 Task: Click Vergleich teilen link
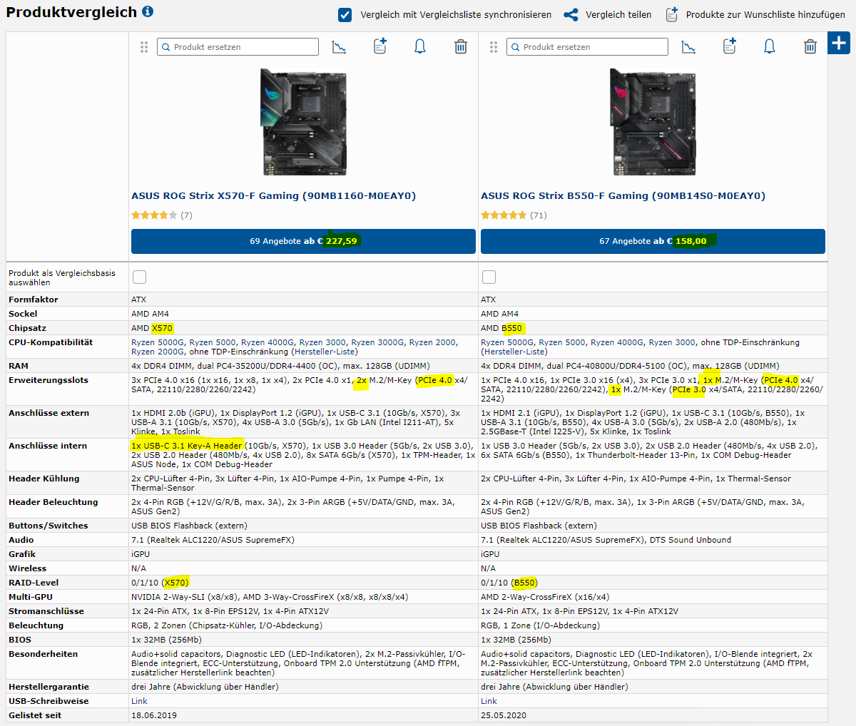point(618,14)
